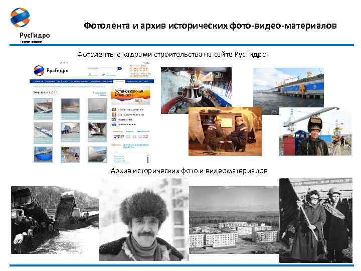This screenshot has height=271, width=361.
Task: Click the archive portrait of man in fur hat
Action: [x=144, y=219]
